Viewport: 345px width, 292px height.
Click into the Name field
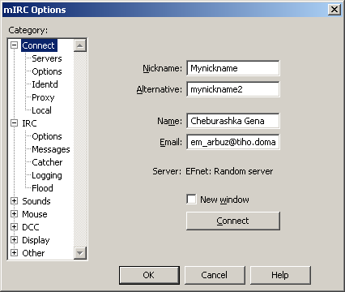233,121
